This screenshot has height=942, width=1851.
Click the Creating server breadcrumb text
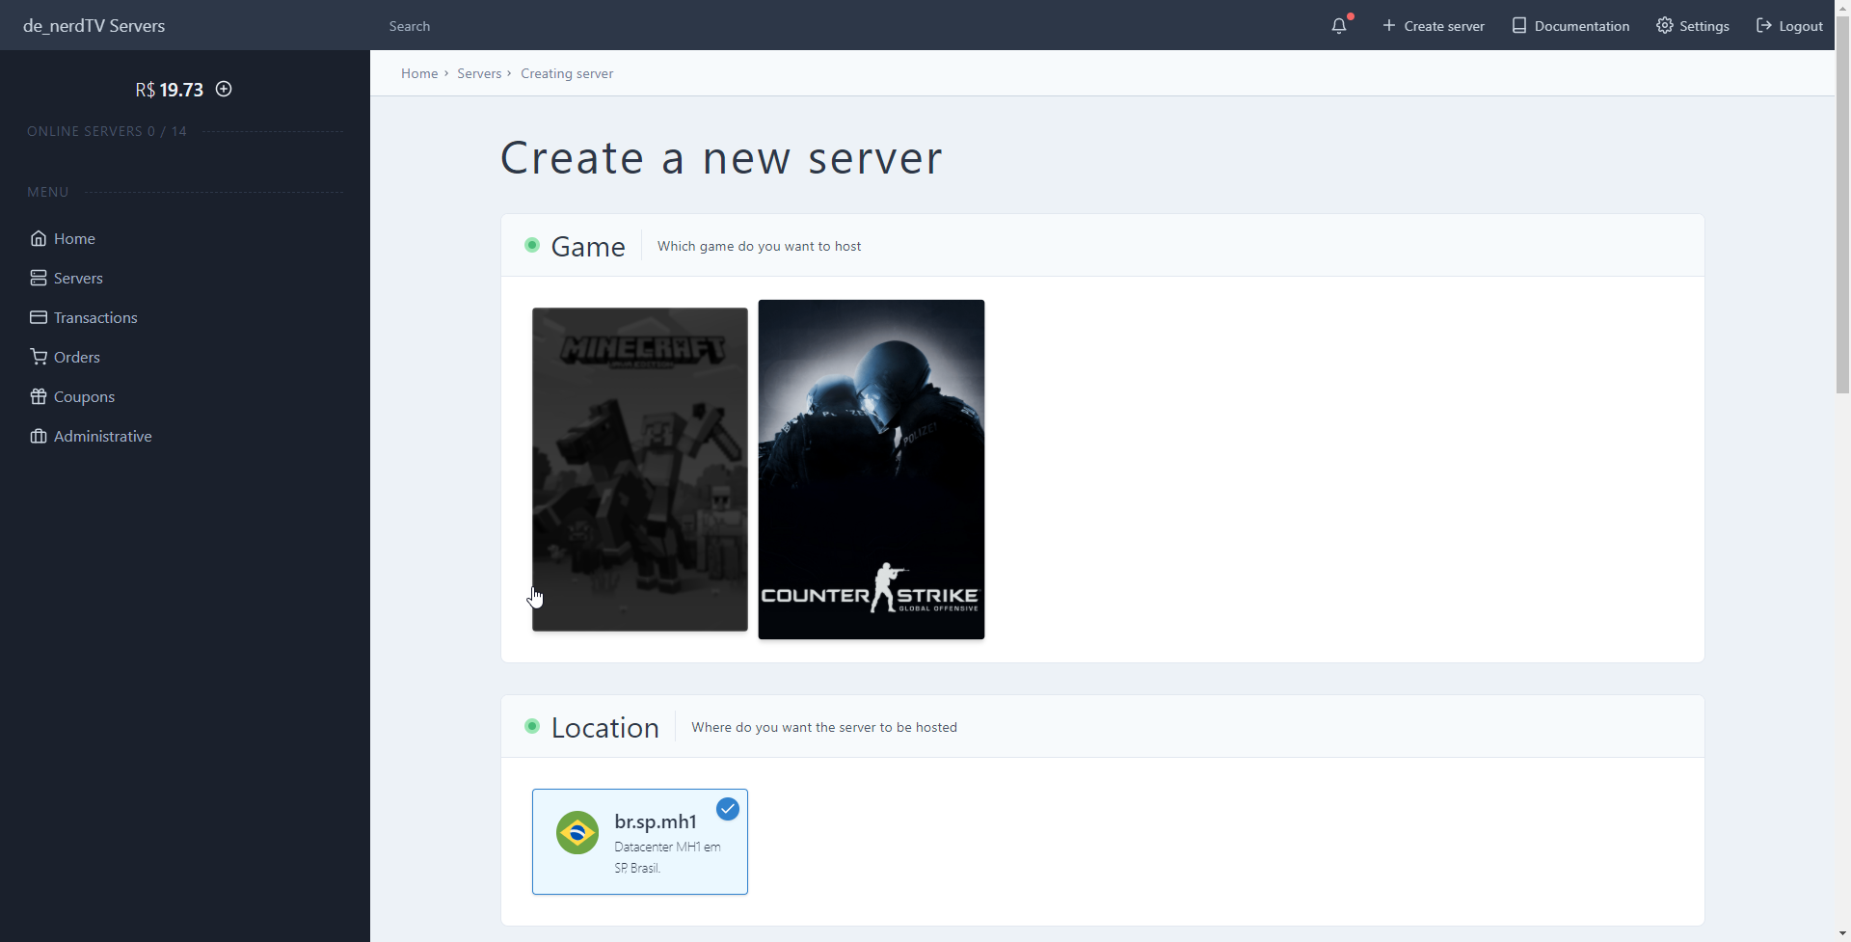click(567, 73)
